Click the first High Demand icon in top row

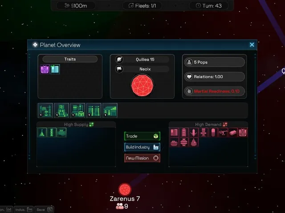(x=174, y=132)
